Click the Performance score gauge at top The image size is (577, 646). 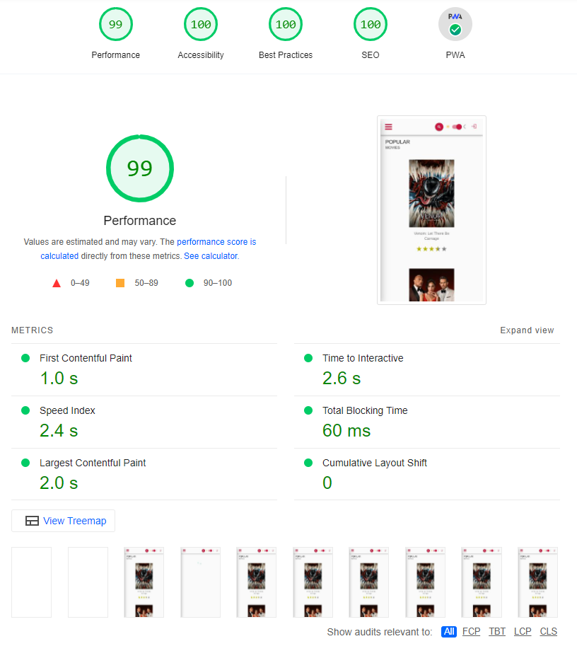115,23
